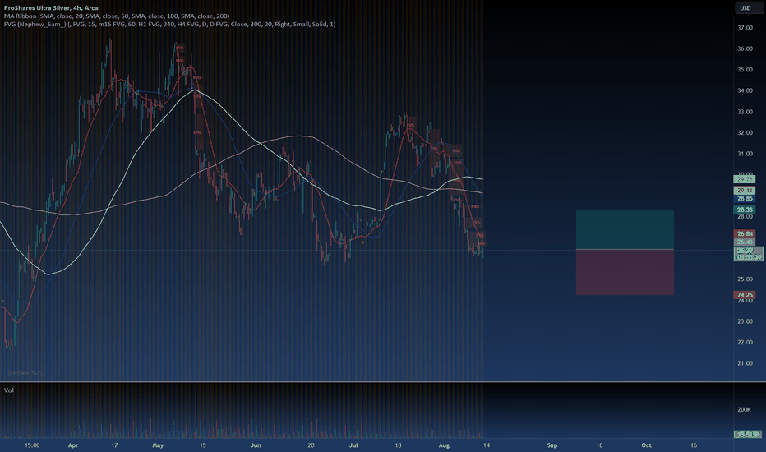
Task: Select the green long-position target zone
Action: tap(625, 229)
